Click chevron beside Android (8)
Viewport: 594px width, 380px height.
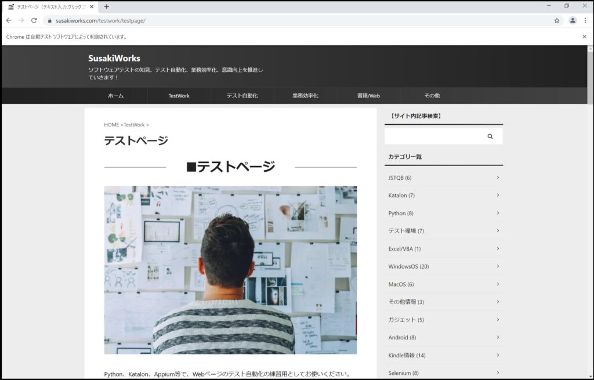click(x=498, y=338)
